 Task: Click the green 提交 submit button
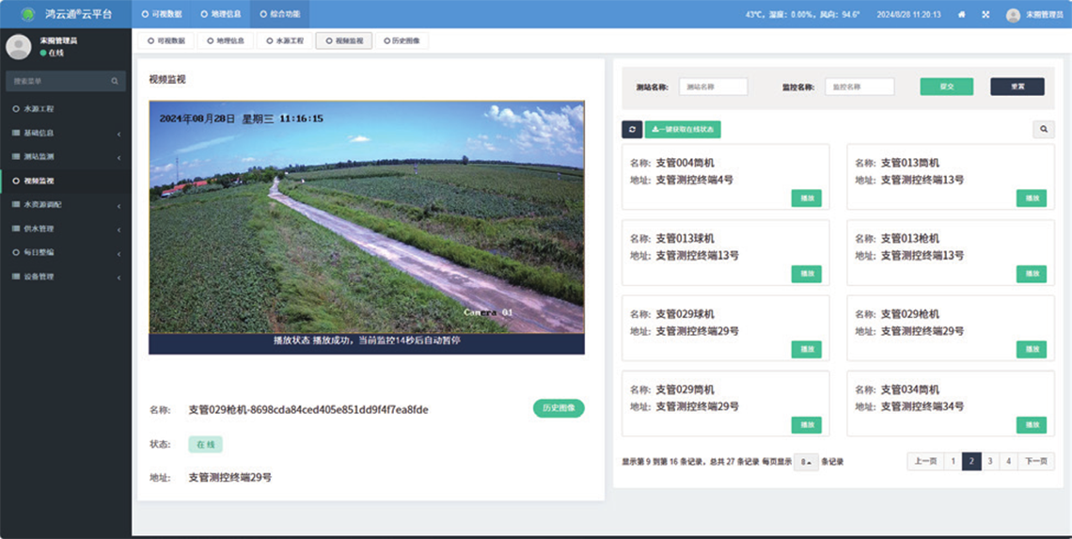click(946, 87)
